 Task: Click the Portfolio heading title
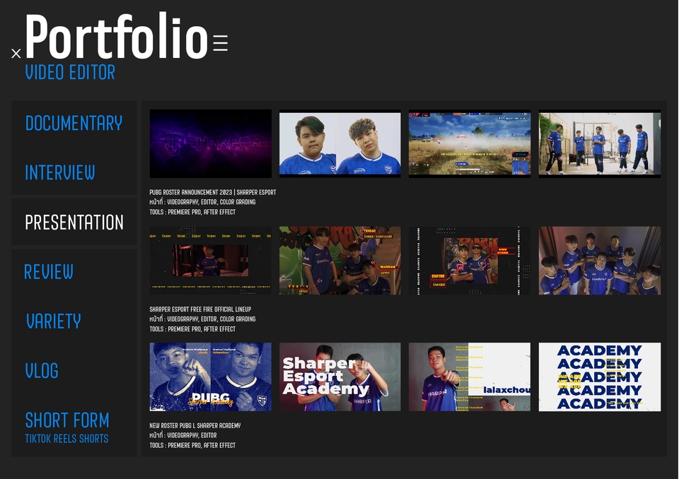click(117, 36)
